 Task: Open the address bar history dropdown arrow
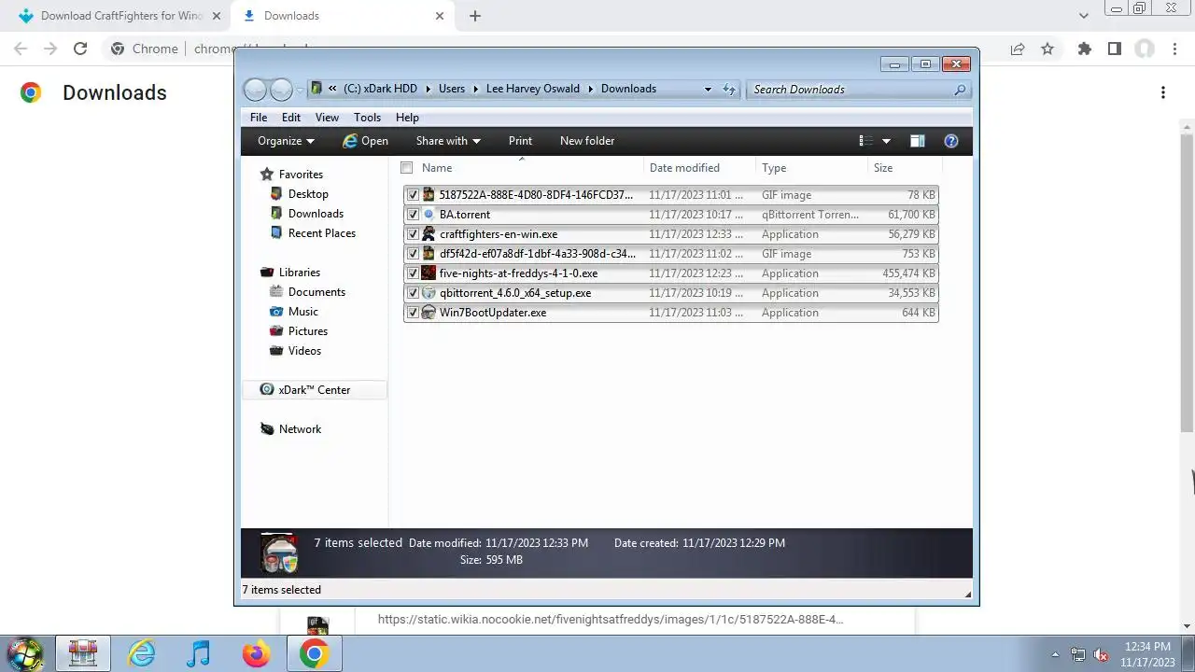(x=708, y=90)
